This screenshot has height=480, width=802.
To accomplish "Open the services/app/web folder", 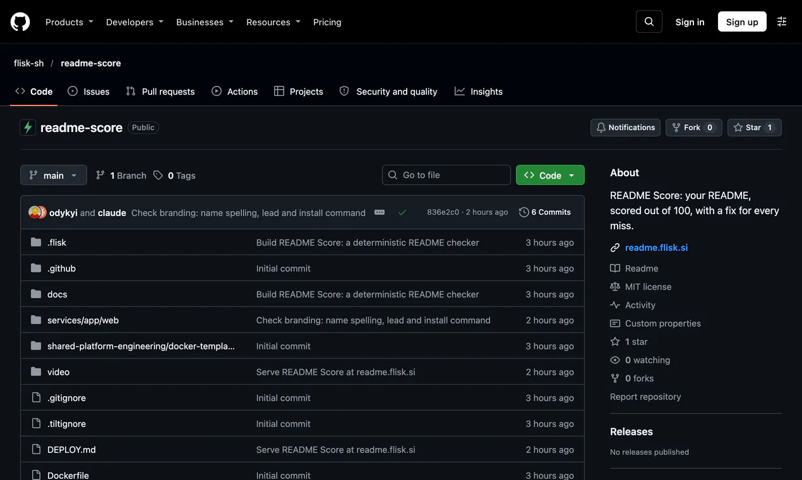I will [x=83, y=320].
